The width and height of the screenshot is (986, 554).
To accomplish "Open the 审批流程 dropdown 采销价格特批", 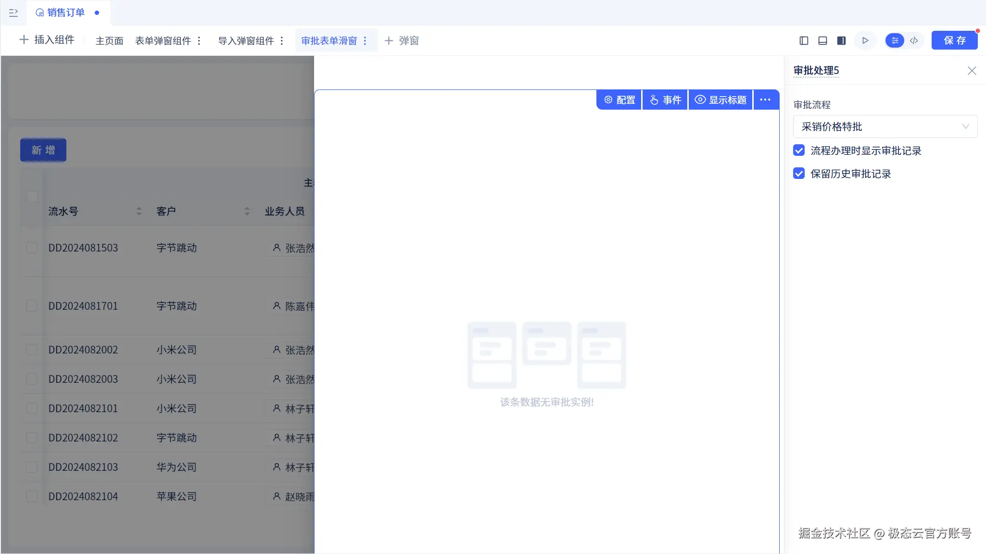I will [885, 127].
